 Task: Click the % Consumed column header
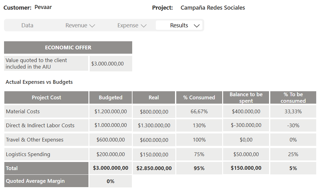click(199, 97)
